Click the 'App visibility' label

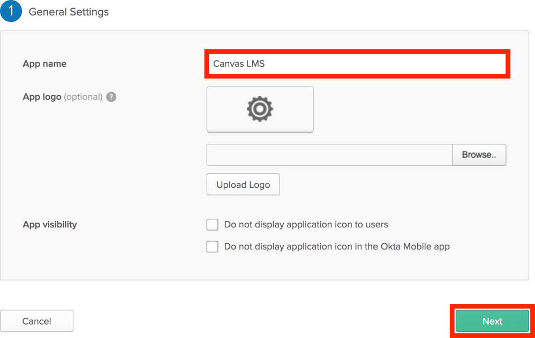50,225
